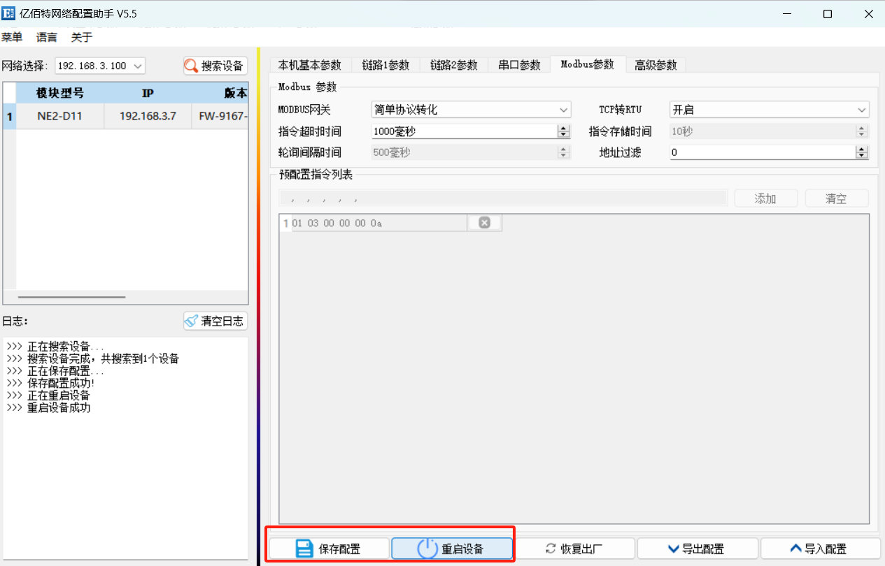Click the device list horizontal scrollbar

(71, 297)
